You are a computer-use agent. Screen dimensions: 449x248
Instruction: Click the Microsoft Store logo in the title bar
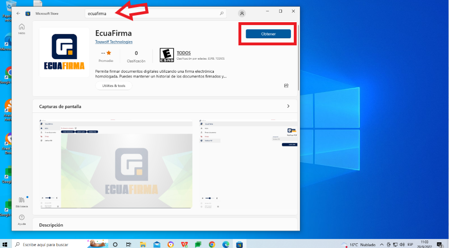pos(28,13)
